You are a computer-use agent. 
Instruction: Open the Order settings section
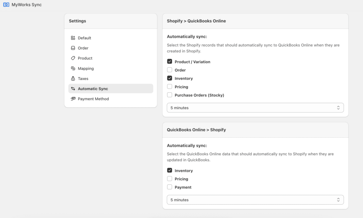111,48
